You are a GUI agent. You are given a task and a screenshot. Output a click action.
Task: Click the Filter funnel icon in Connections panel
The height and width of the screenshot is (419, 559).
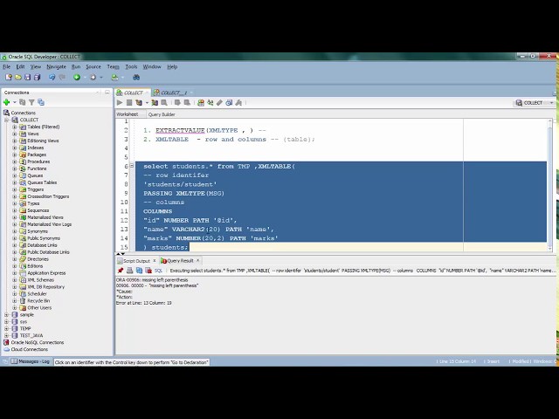[x=31, y=102]
